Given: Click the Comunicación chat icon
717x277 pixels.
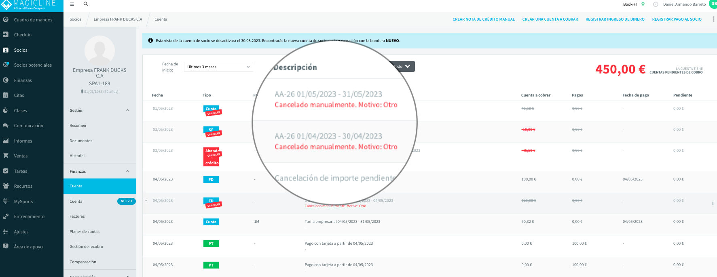Looking at the screenshot, I should pyautogui.click(x=6, y=126).
